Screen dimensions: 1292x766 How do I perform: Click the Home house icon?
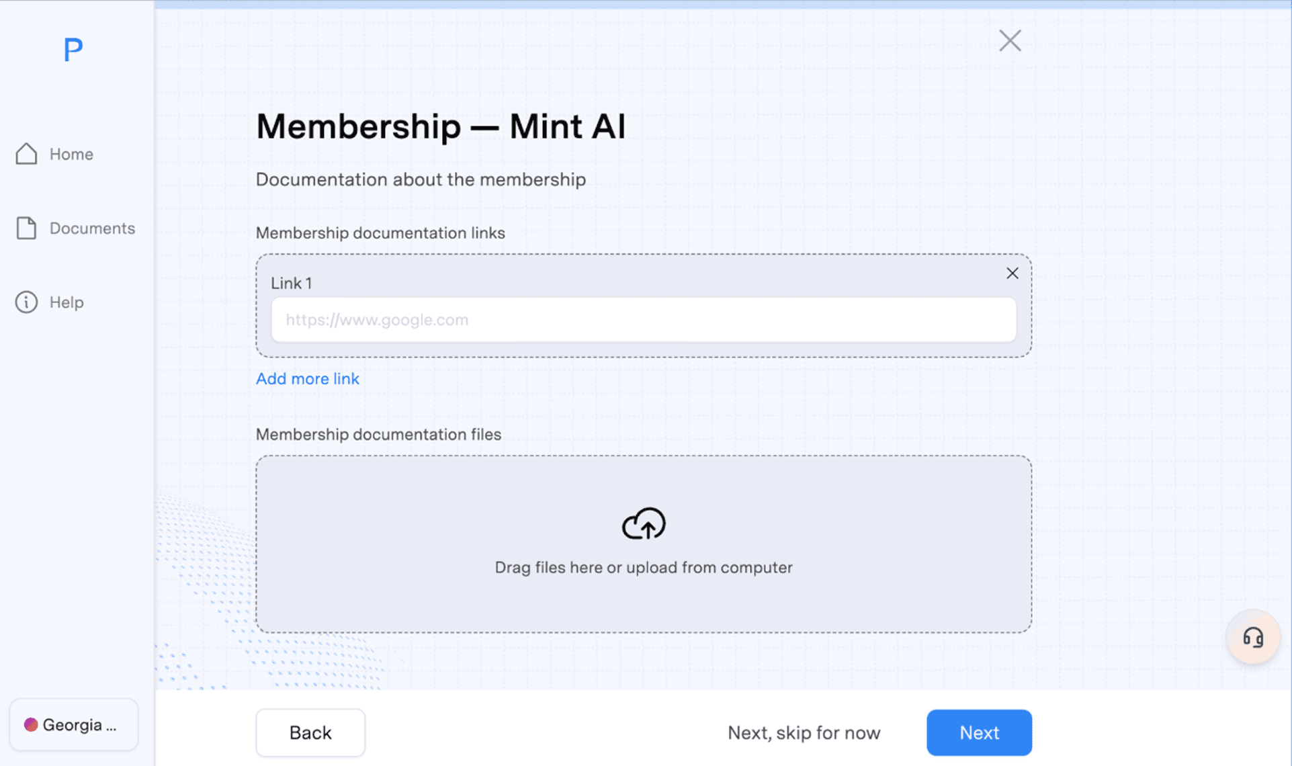26,154
